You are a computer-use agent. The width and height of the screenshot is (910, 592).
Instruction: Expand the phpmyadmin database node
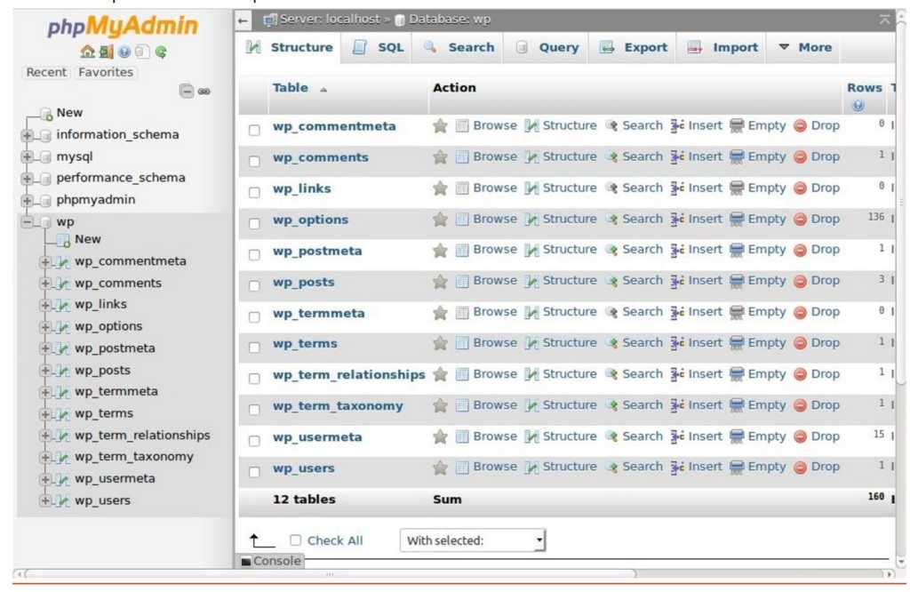27,200
